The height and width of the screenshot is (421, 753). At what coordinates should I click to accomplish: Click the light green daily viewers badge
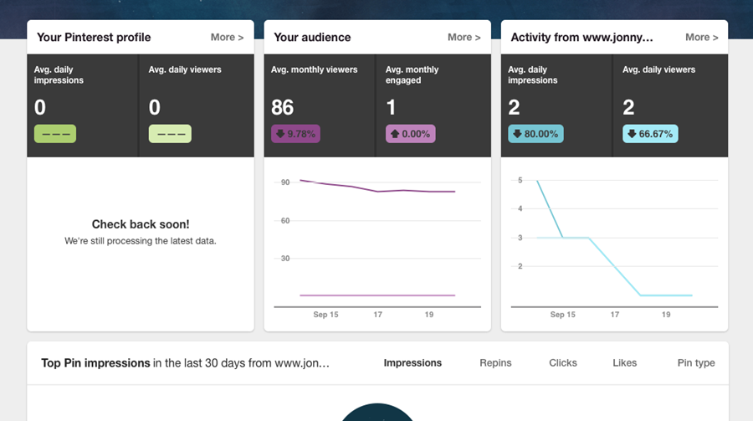170,134
